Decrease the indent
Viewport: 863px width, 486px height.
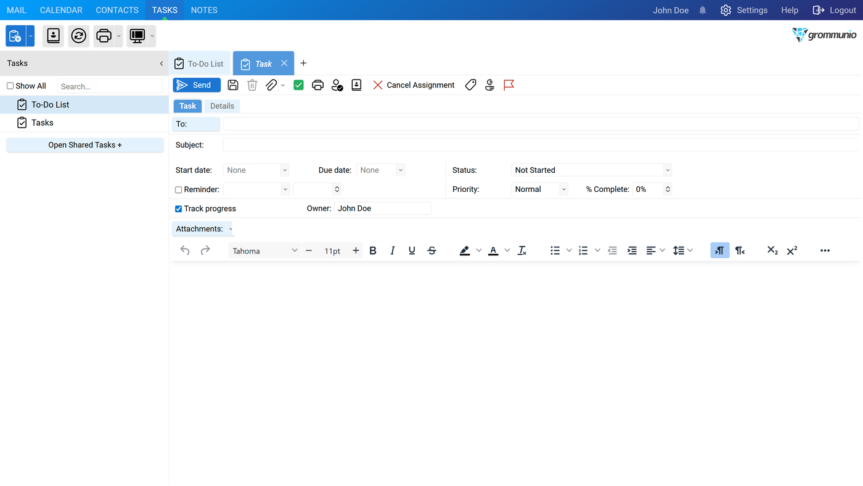(612, 250)
